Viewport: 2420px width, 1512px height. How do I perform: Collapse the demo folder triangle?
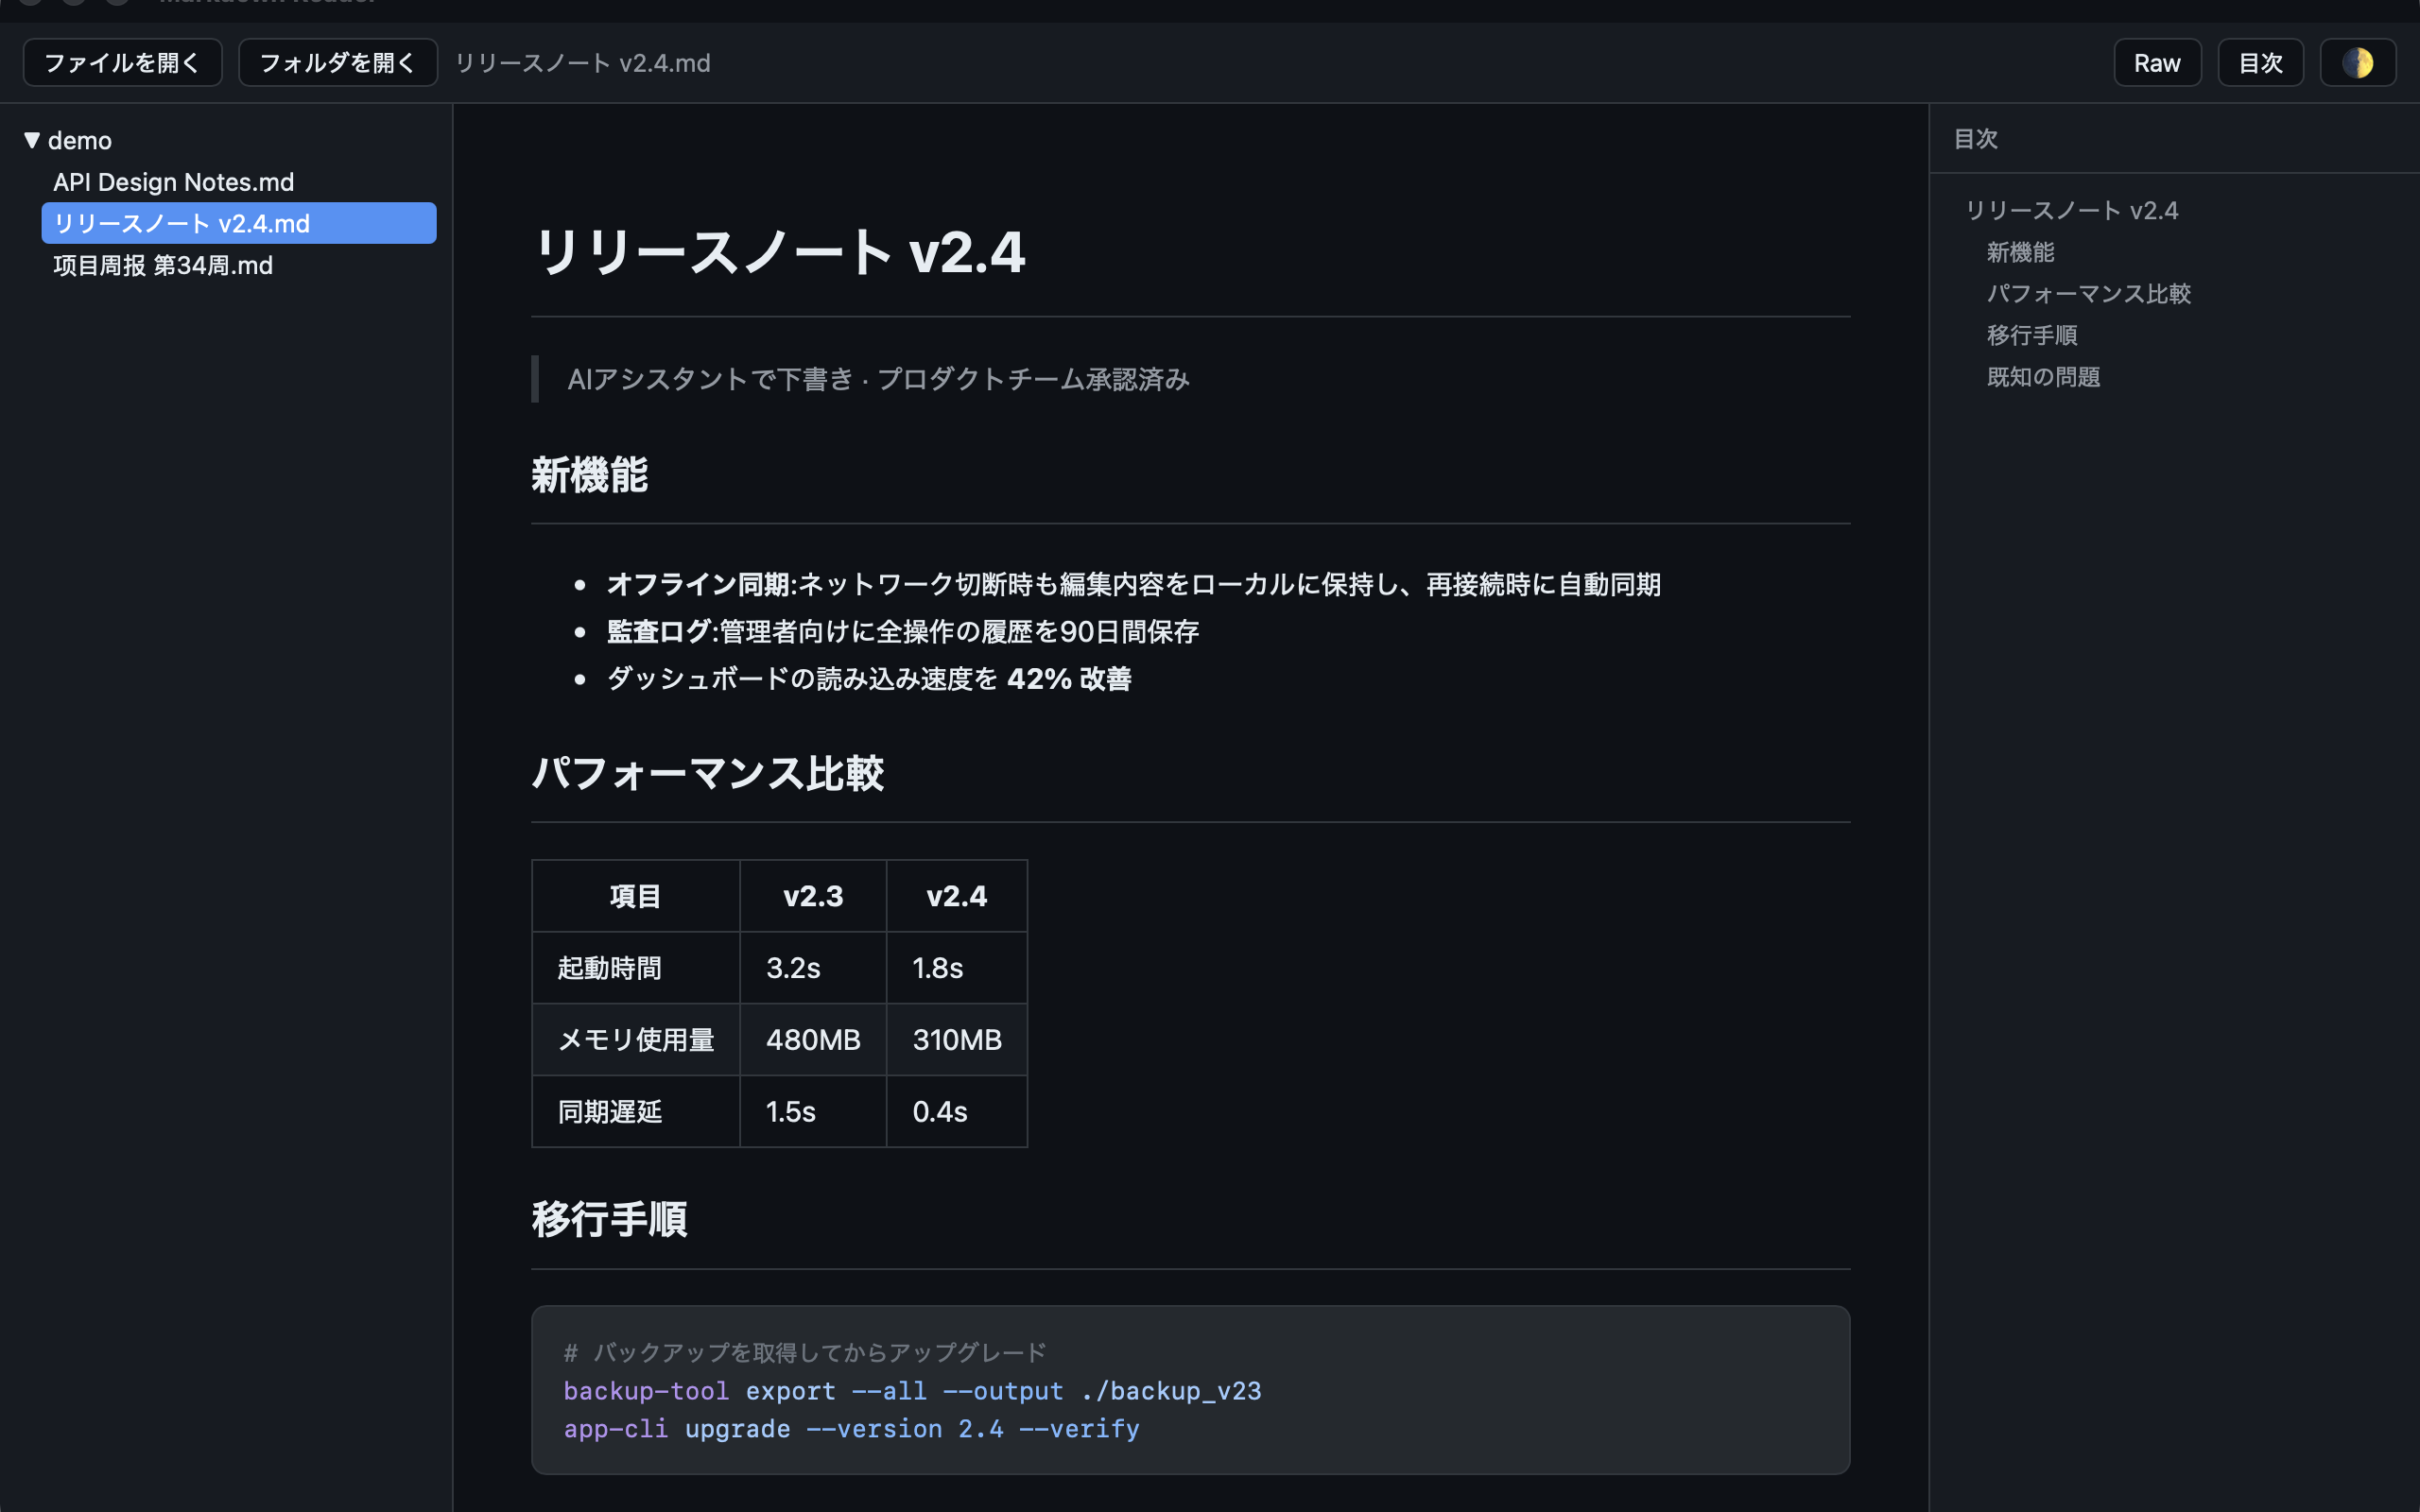[x=32, y=140]
